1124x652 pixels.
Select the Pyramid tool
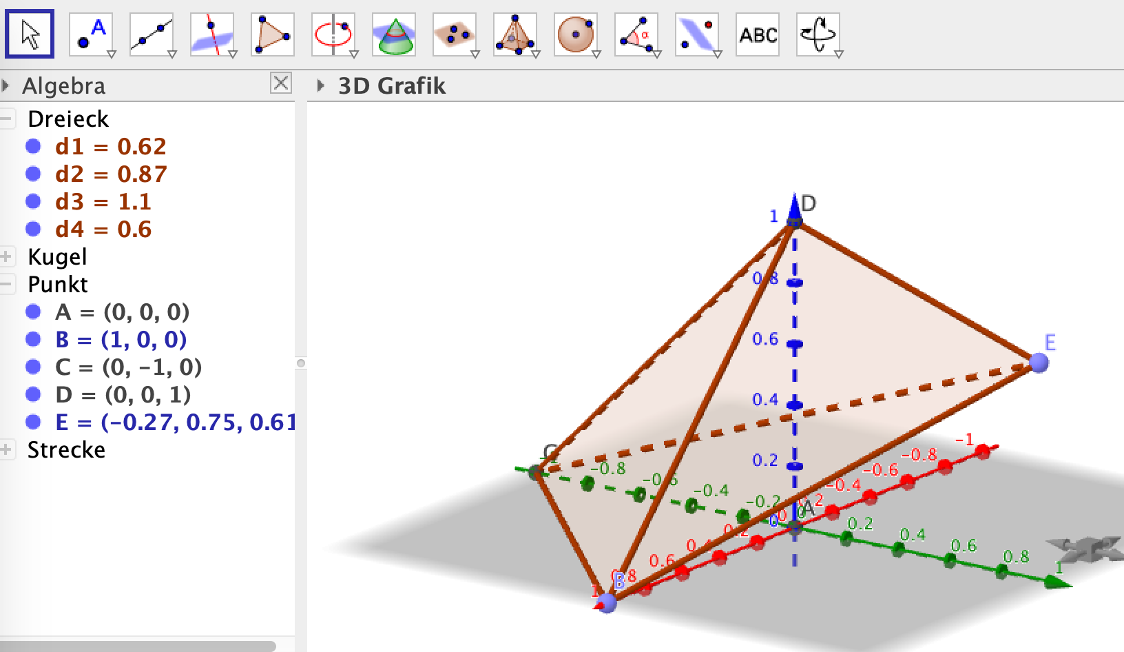(515, 32)
